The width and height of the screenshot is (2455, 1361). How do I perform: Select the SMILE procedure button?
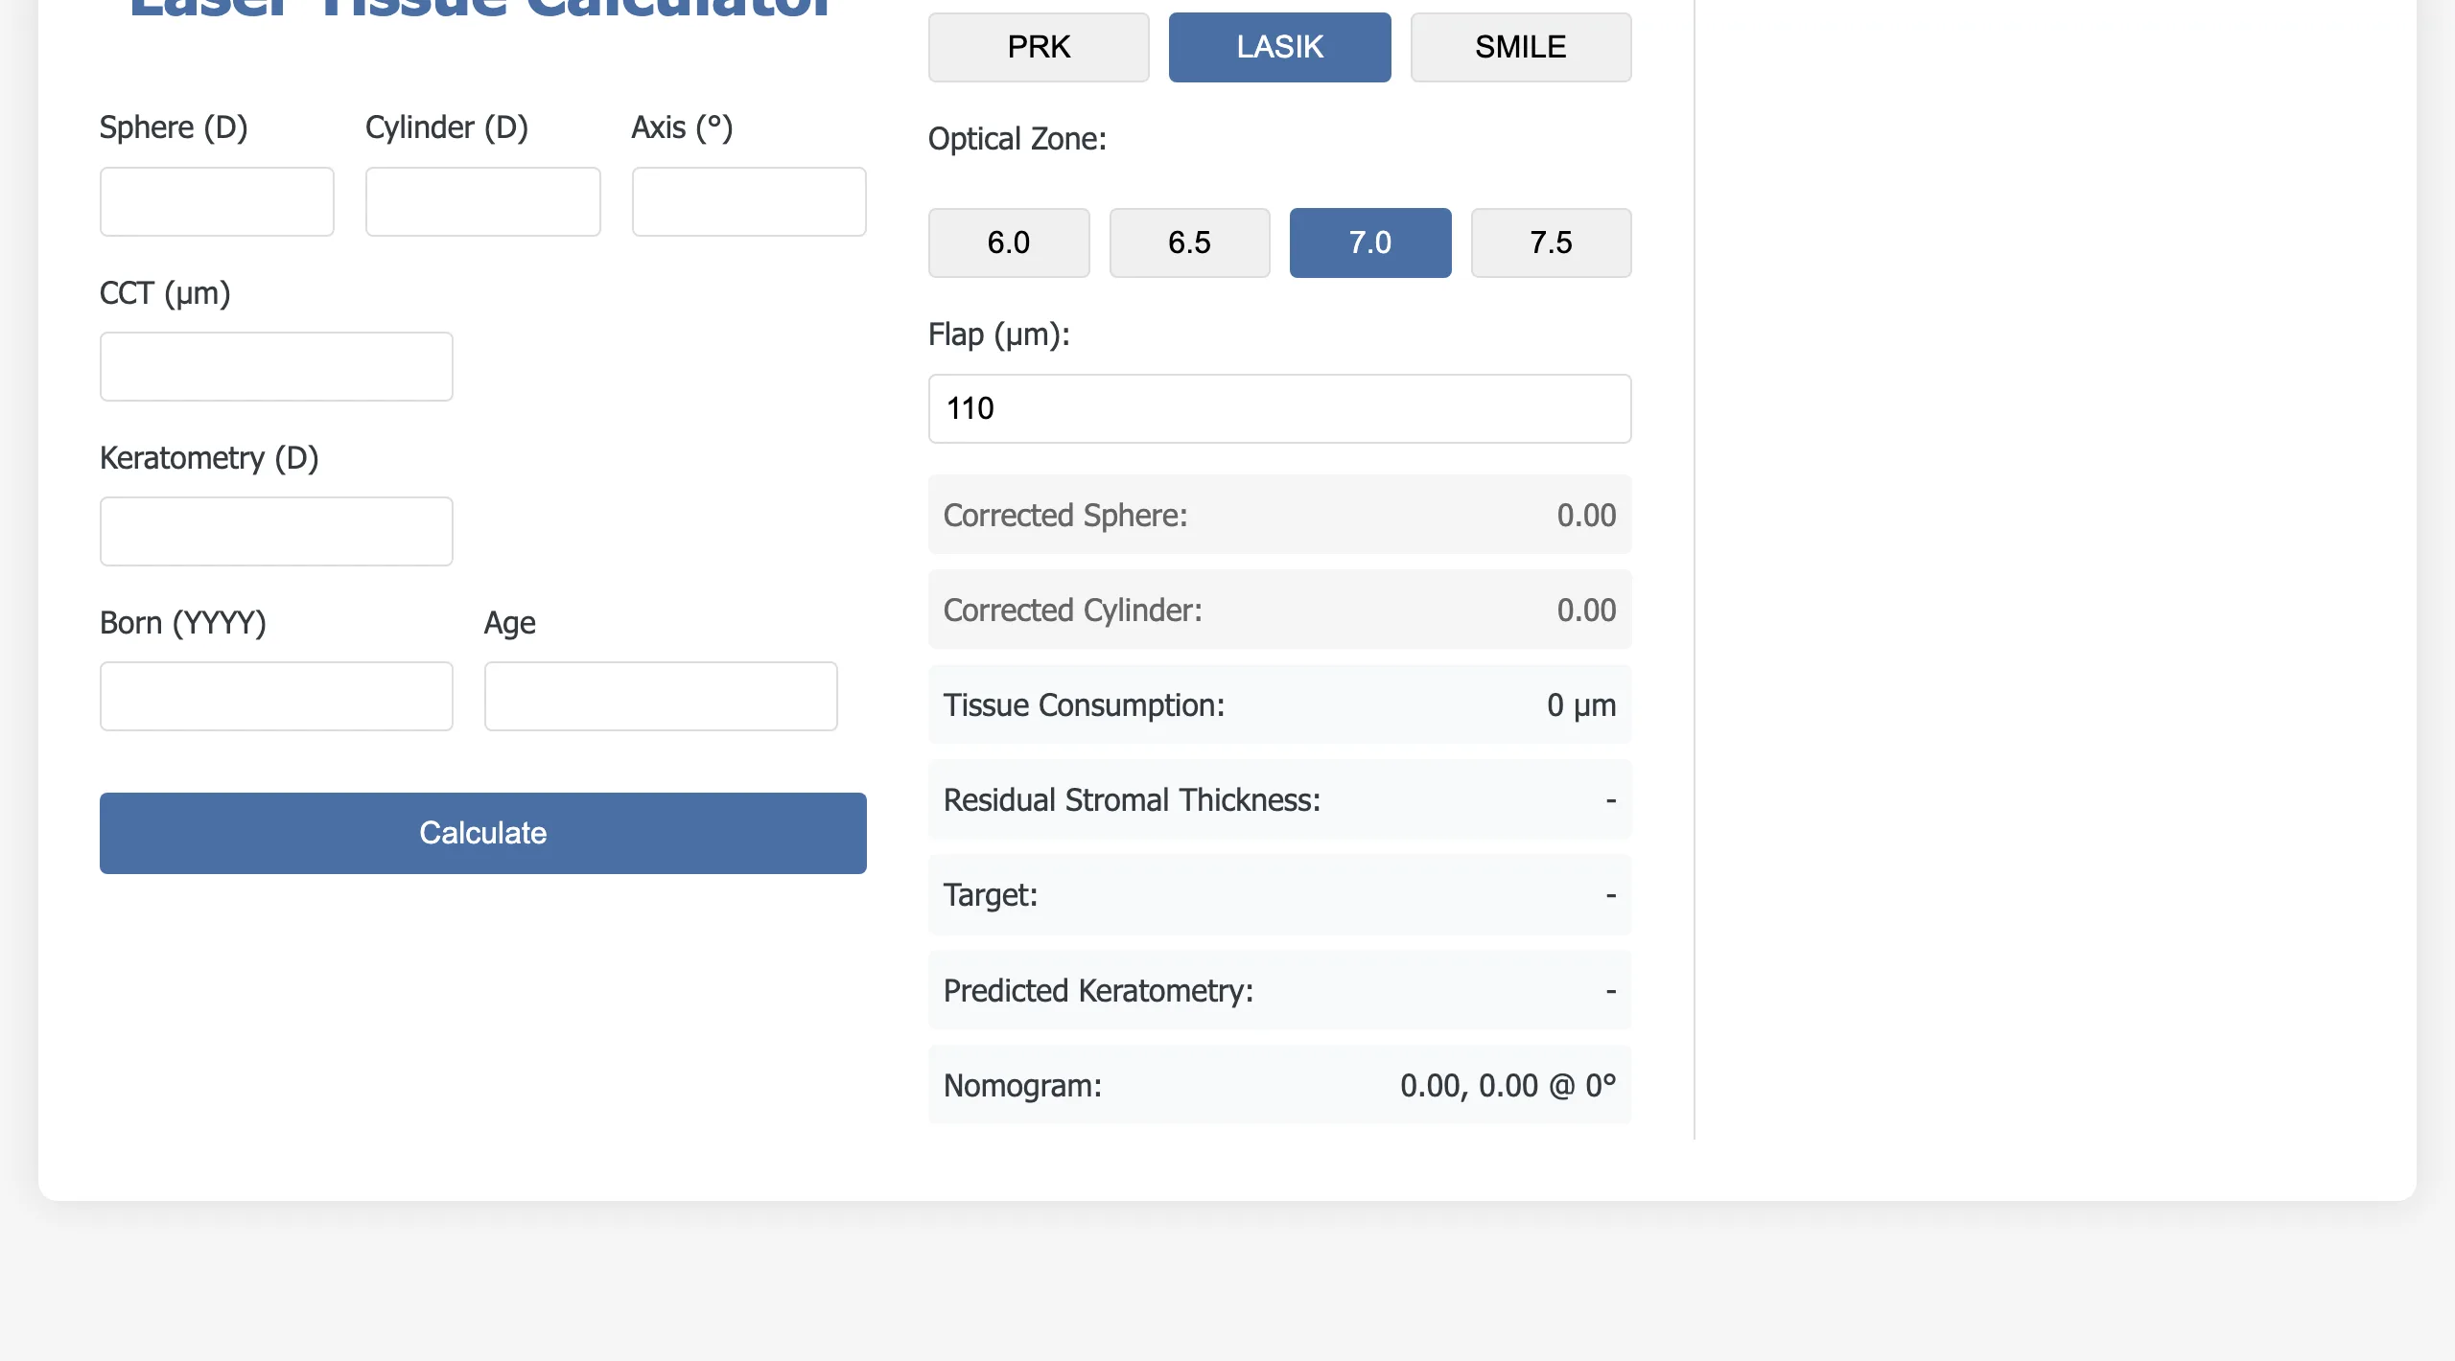click(1520, 47)
